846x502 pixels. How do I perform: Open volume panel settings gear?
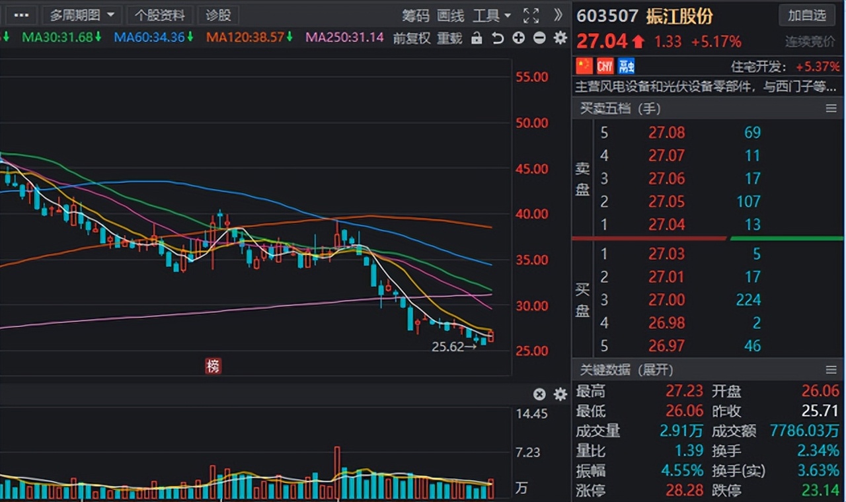[x=560, y=394]
